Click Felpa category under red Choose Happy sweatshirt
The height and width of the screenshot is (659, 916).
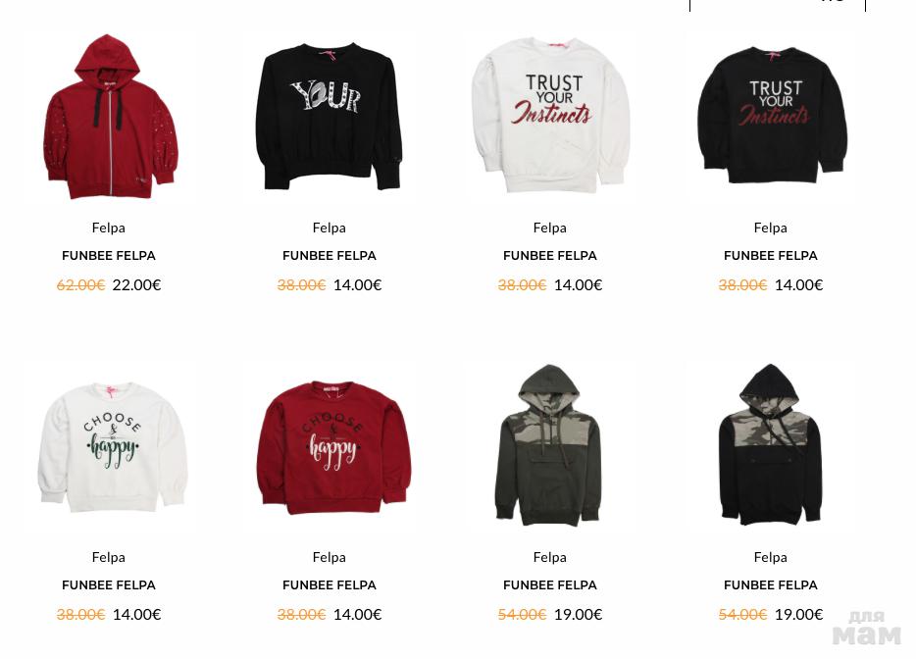pyautogui.click(x=330, y=557)
